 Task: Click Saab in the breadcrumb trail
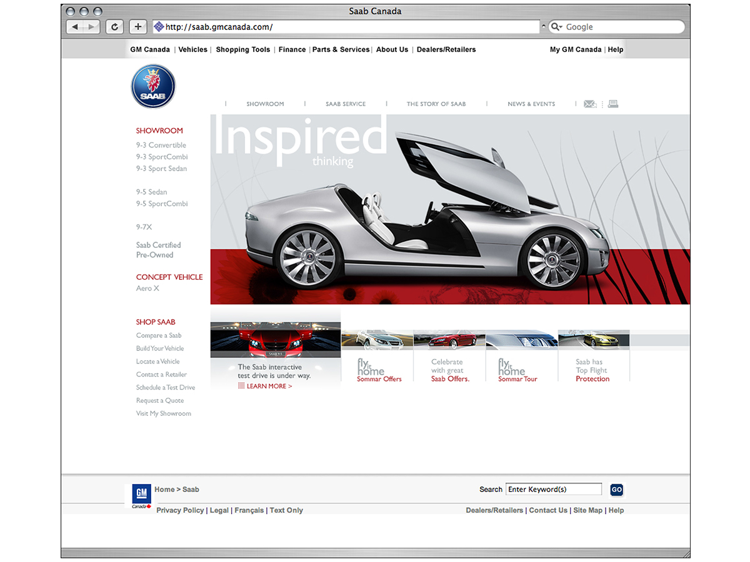coord(191,490)
